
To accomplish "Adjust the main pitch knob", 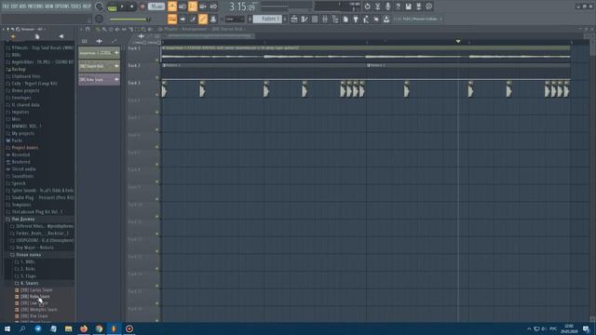I will coord(100,19).
